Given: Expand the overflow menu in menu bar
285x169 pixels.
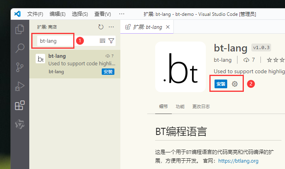Looking at the screenshot, I should pyautogui.click(x=122, y=14).
